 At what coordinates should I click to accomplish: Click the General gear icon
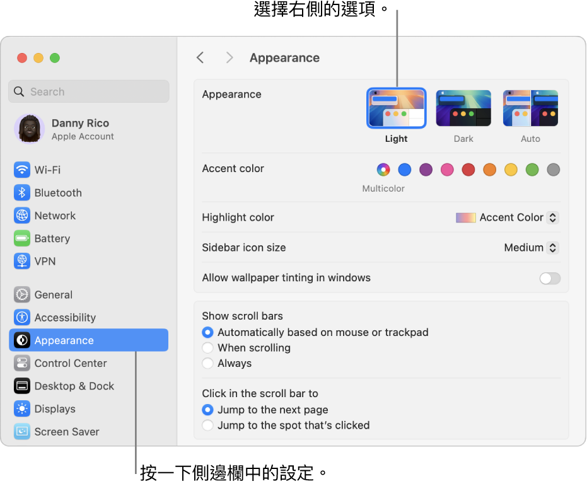click(22, 295)
